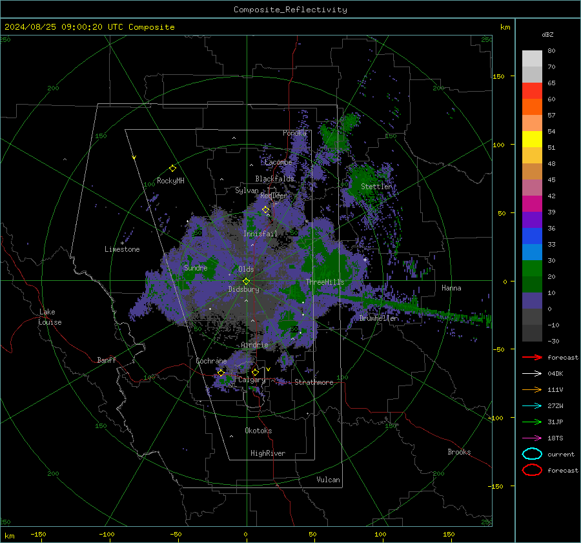Click the Composite_Reflectivity title
Viewport: 581px width, 543px height.
coord(290,10)
